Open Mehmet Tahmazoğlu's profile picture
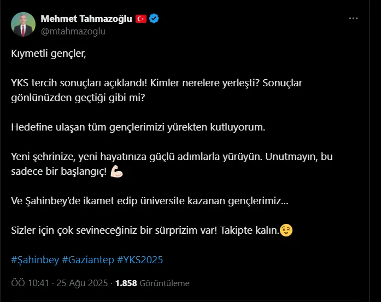The width and height of the screenshot is (381, 302). point(24,25)
